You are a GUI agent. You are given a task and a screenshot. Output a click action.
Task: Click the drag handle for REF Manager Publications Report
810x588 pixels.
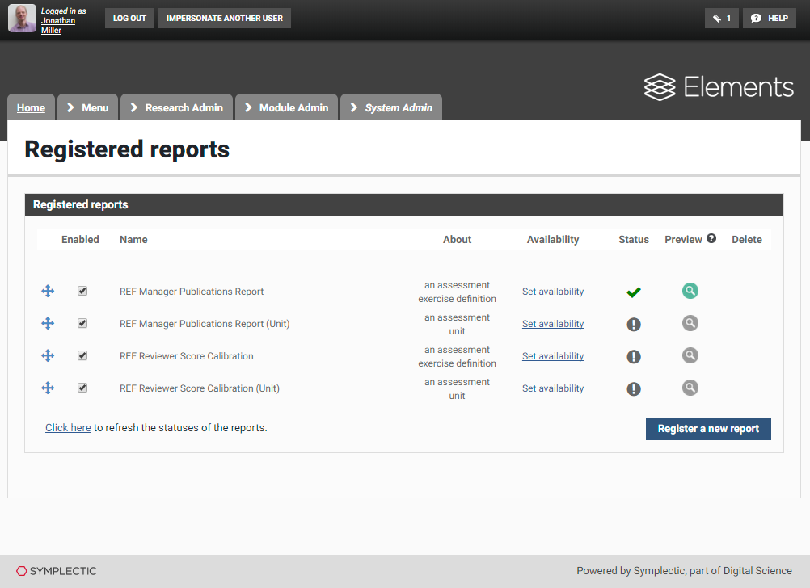tap(48, 292)
